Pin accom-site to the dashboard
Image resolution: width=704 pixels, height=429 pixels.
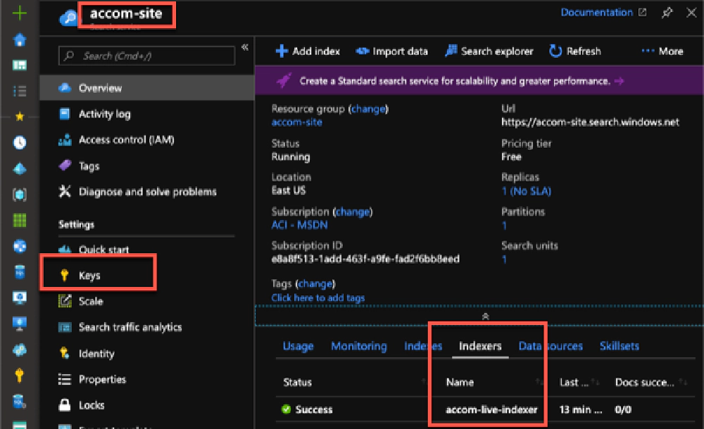[x=667, y=12]
